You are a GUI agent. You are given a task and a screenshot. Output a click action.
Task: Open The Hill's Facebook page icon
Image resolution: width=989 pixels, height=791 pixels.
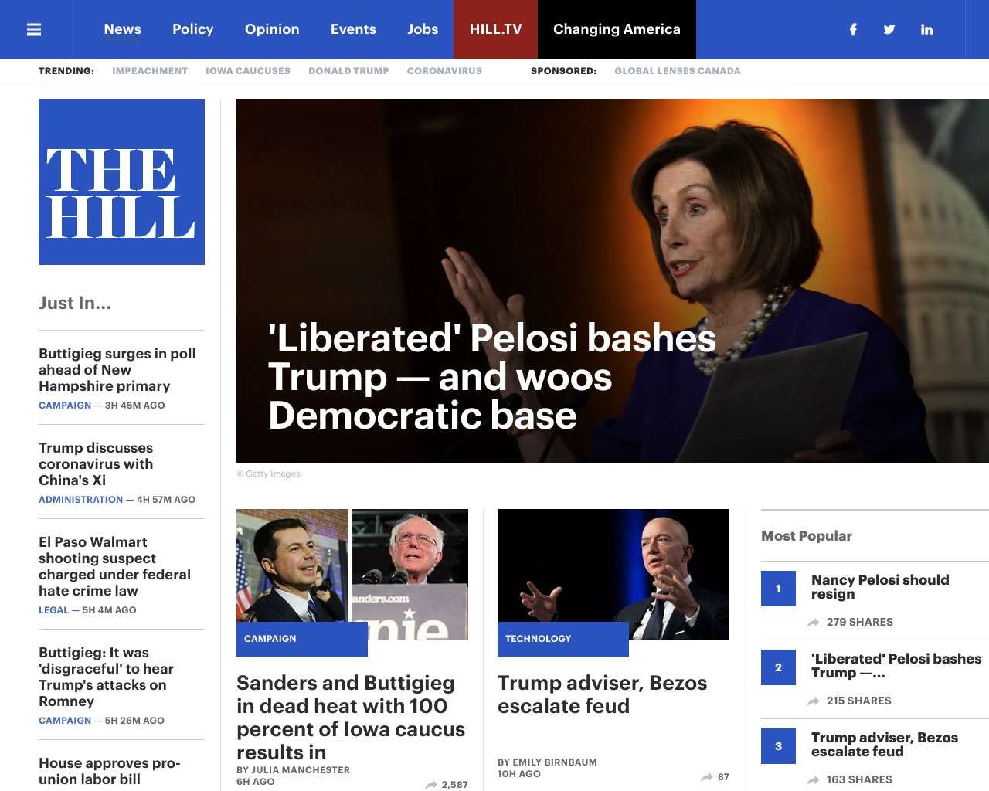(853, 29)
